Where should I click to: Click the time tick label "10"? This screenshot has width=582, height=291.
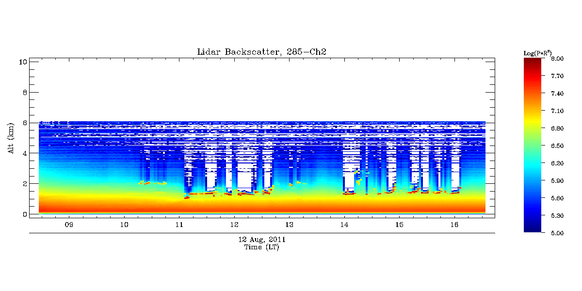pyautogui.click(x=124, y=225)
